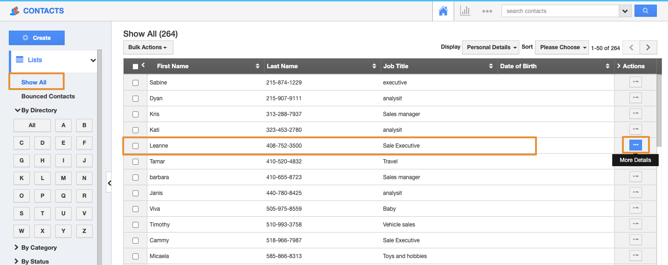Click the table's vertical scrollbar
The height and width of the screenshot is (265, 668).
point(659,111)
